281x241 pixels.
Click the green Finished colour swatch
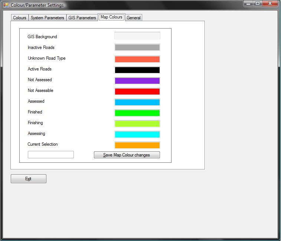tap(137, 113)
